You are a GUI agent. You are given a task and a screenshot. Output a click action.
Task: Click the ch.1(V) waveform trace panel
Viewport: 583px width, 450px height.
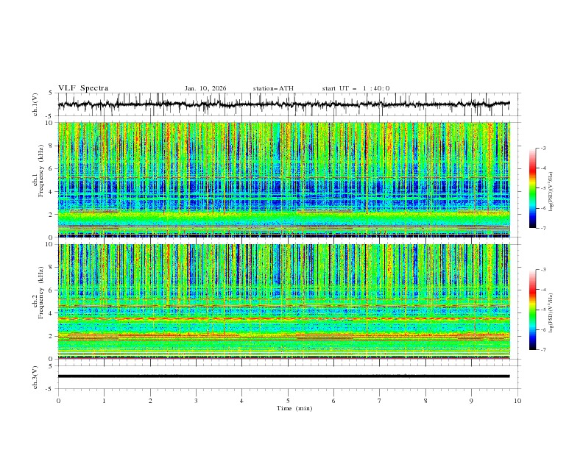288,104
